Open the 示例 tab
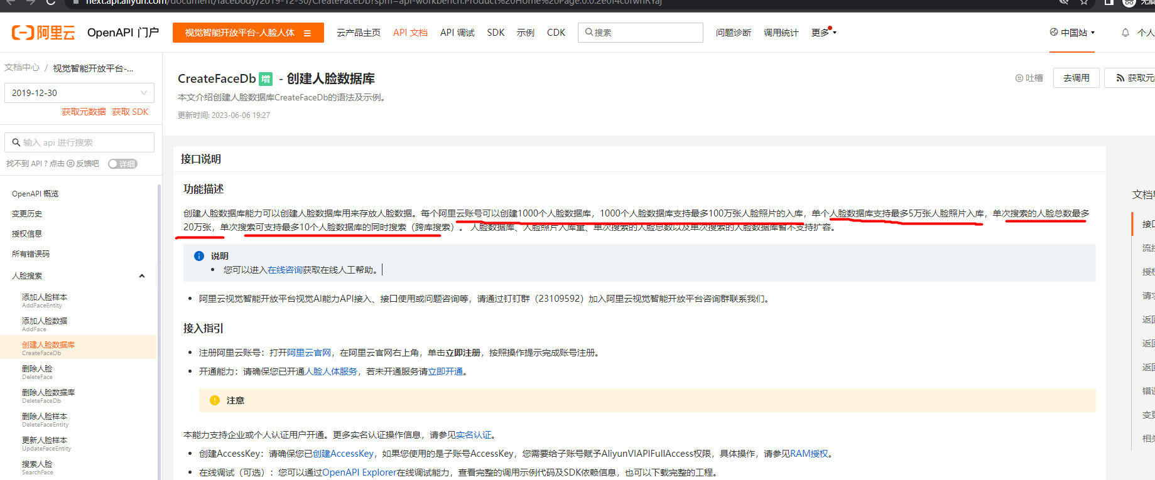The image size is (1155, 480). coord(526,33)
